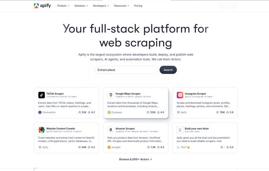This screenshot has width=269, height=171.
Task: Click the Amazon Scraper card title
Action: 125,128
